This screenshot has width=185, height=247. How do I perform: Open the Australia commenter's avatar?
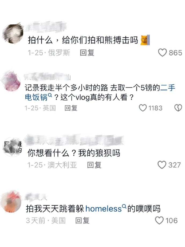[x=13, y=147]
